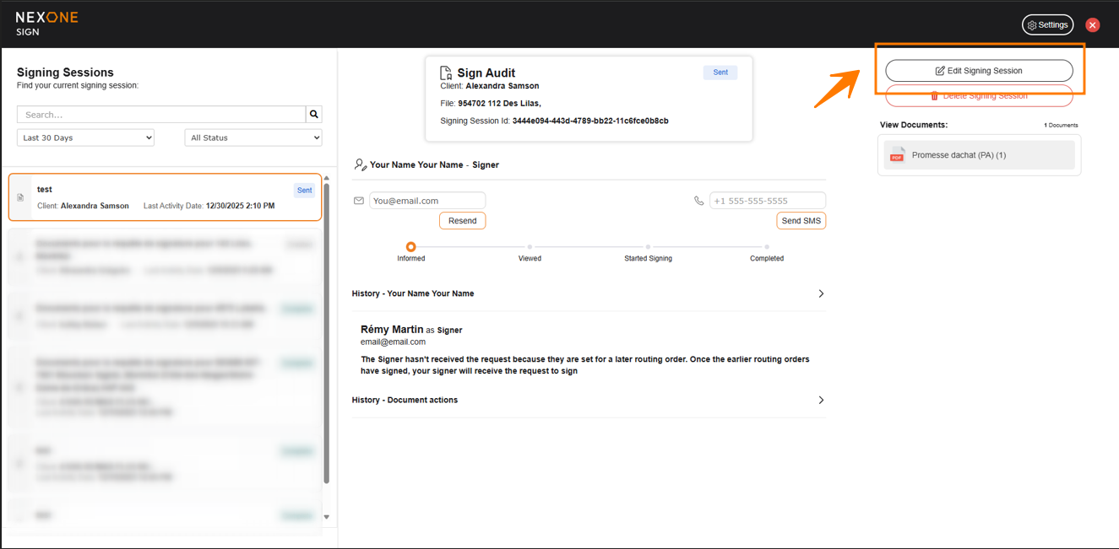Open the Last 30 Days dropdown

click(85, 137)
